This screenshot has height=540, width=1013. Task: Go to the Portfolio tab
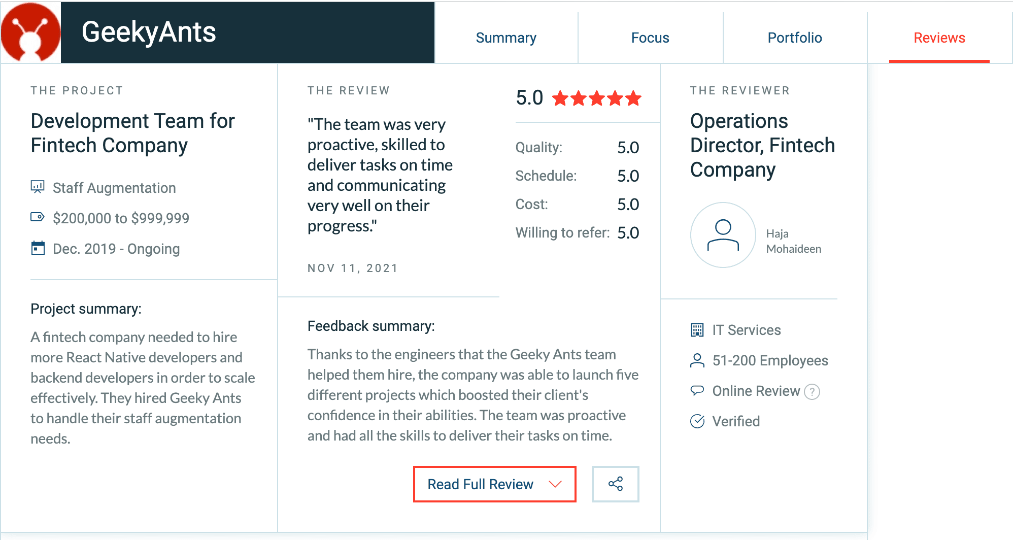tap(795, 38)
